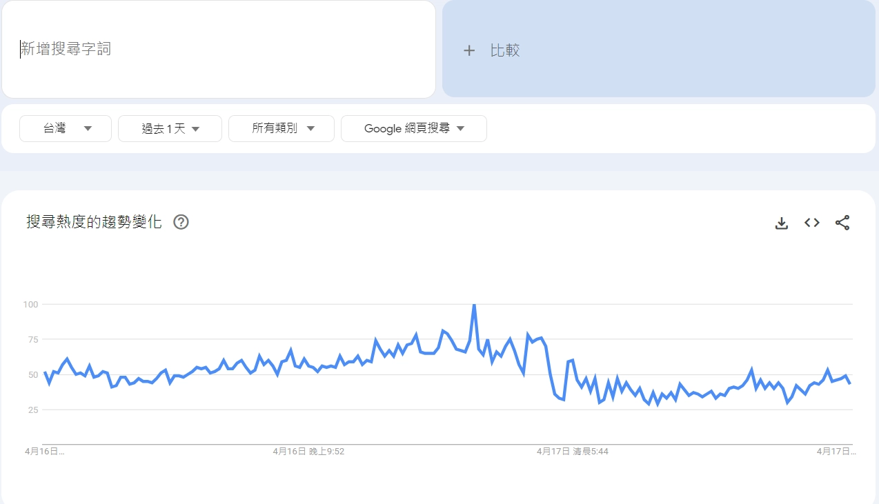Click the 75 y-axis label
Screen dimensions: 879x504
coord(32,339)
